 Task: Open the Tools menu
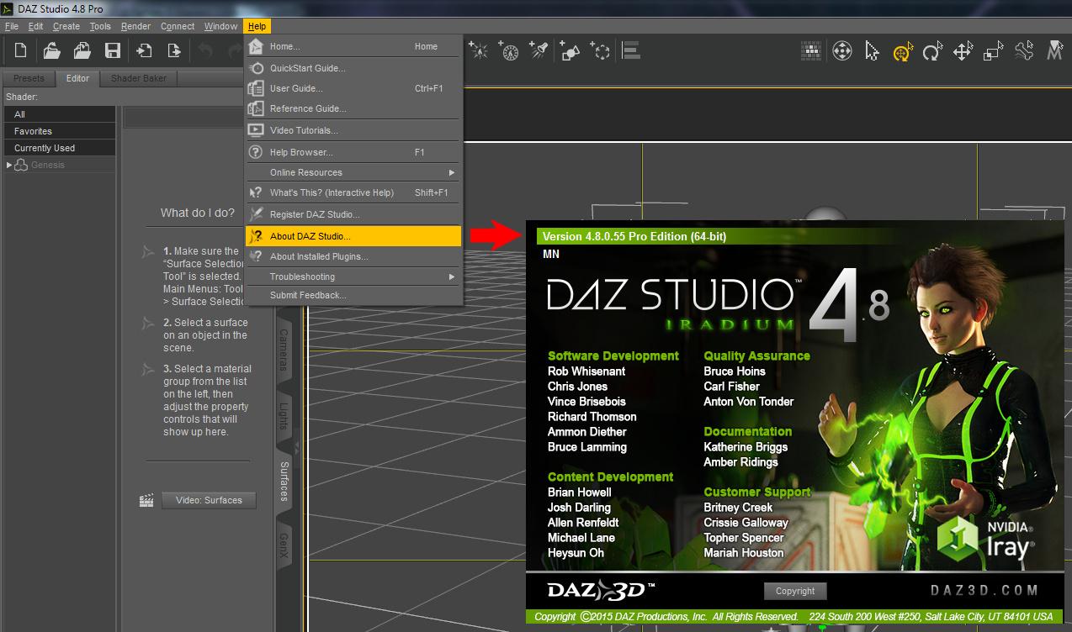(100, 26)
